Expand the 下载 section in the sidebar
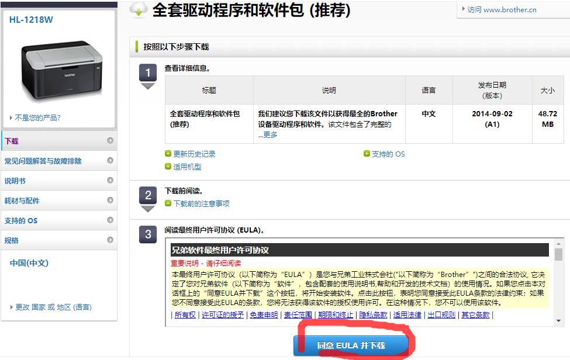Image resolution: width=570 pixels, height=360 pixels. pos(58,140)
